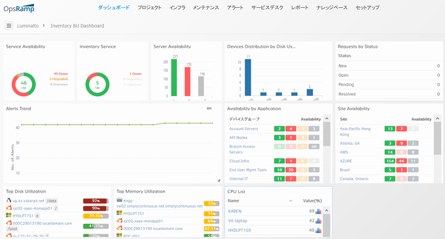Click the Linux icon for vg-ks.vistarait.net
Viewport: 445px width, 239px height.
pos(9,200)
